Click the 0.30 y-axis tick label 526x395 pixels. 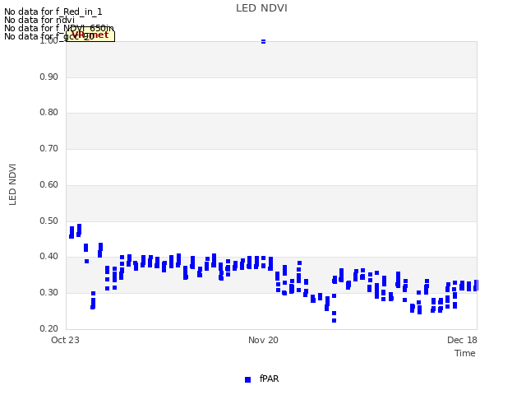coord(49,293)
